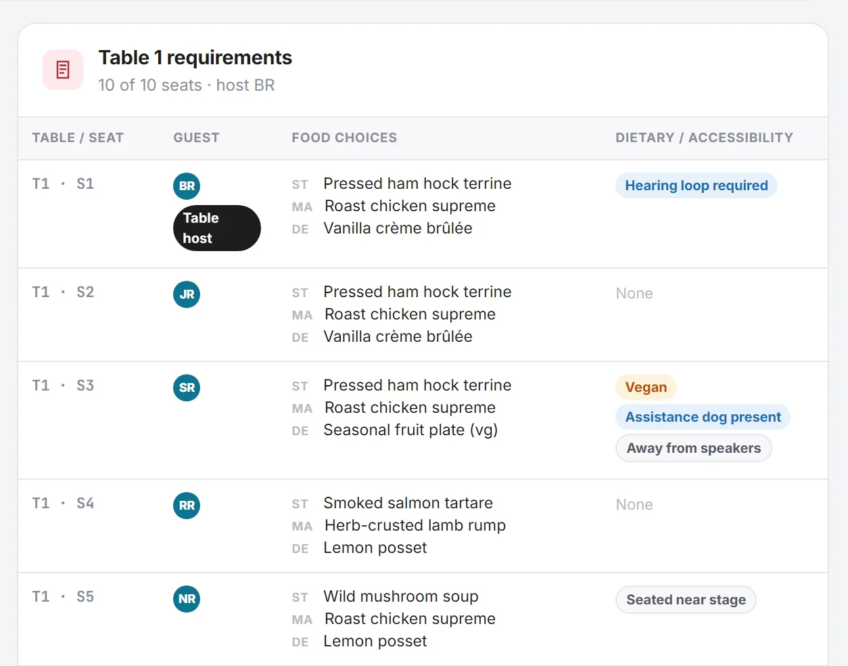Click the Away from speakers tag
This screenshot has width=848, height=666.
pos(694,448)
